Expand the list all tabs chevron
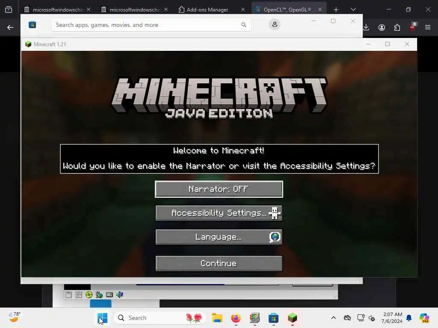 [x=353, y=9]
